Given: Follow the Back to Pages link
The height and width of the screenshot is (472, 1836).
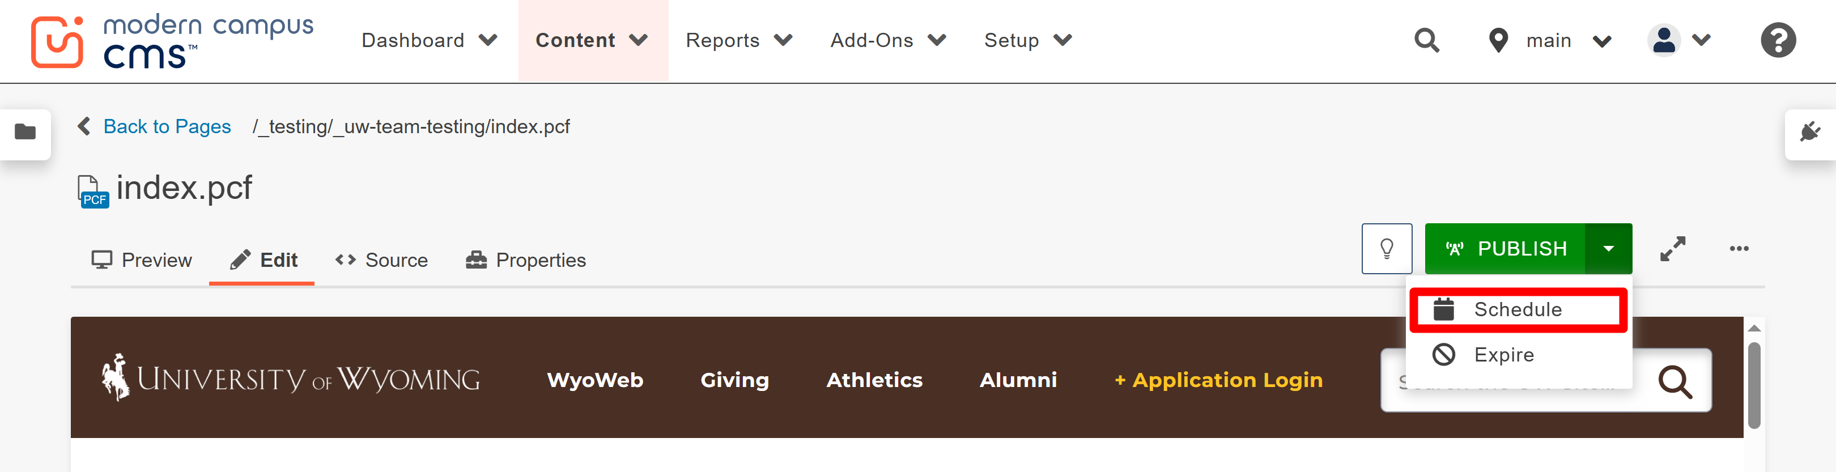Looking at the screenshot, I should (168, 126).
